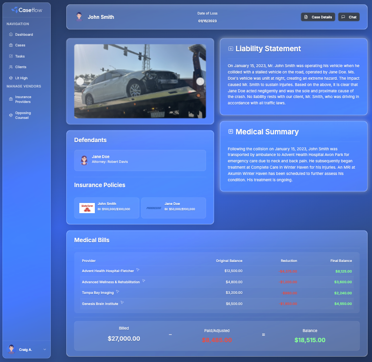Click the Lit High scales icon
Screen dimensions: 372x362
pos(11,78)
